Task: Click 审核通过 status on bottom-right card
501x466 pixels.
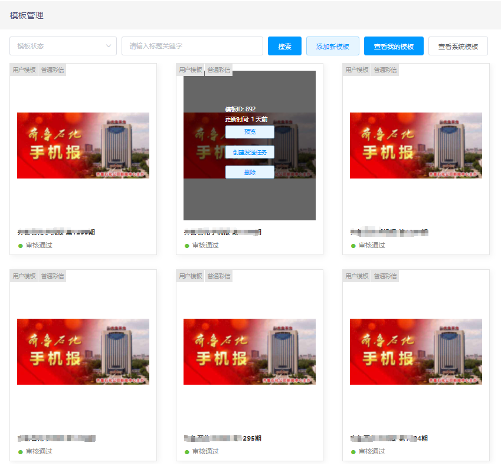Action: [372, 451]
